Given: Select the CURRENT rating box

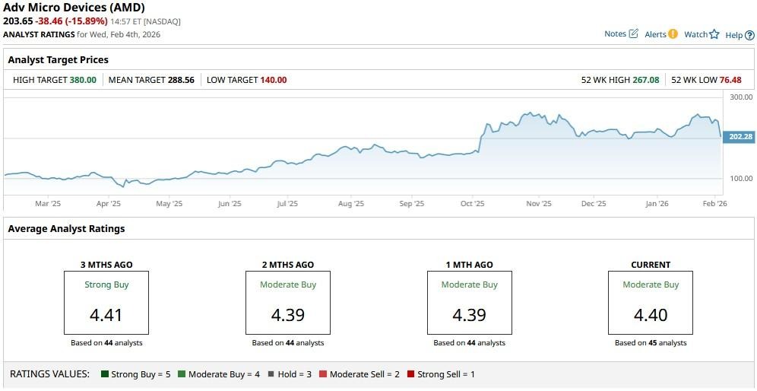Looking at the screenshot, I should [651, 303].
